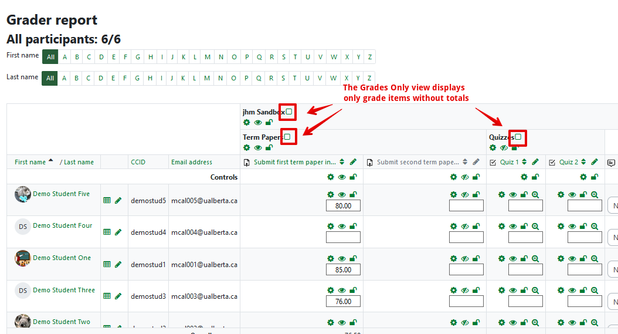Click the lock icon under Term Papers

click(269, 148)
